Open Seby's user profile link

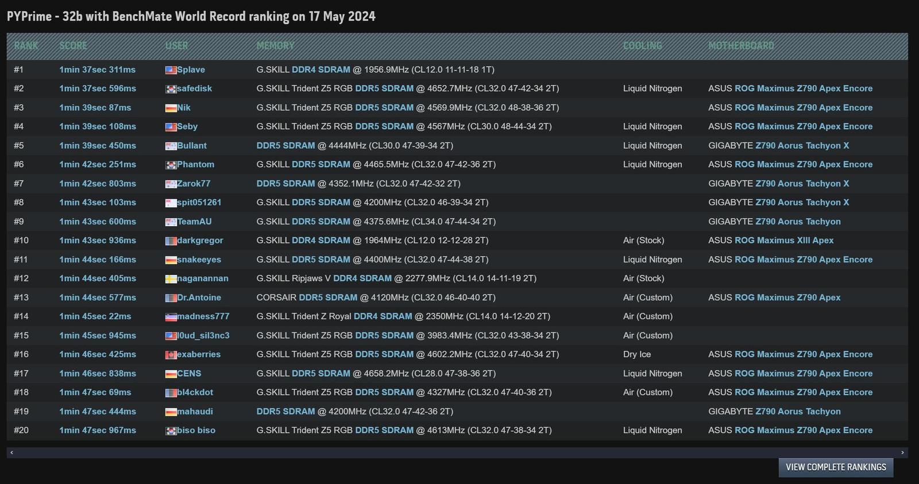pos(187,126)
